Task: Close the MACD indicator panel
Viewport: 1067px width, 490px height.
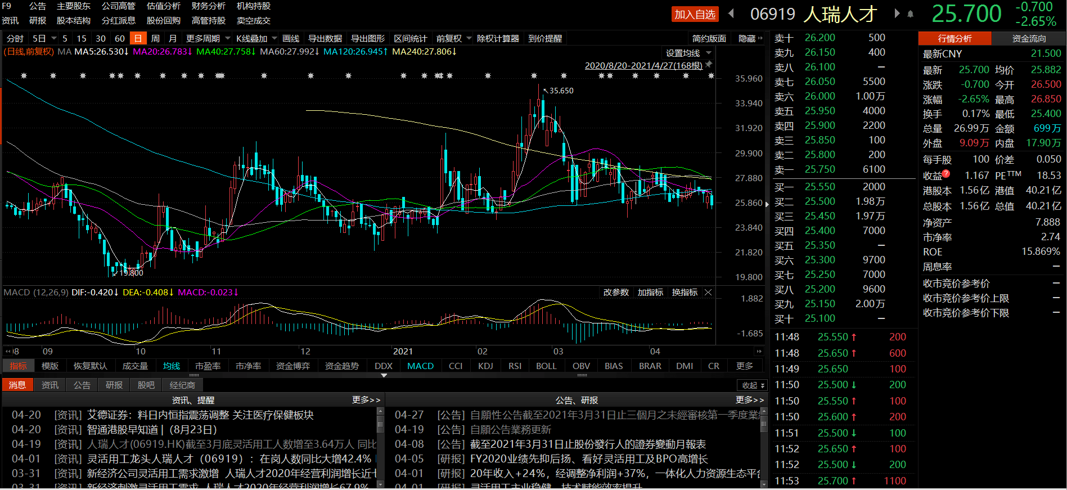Action: (x=708, y=293)
